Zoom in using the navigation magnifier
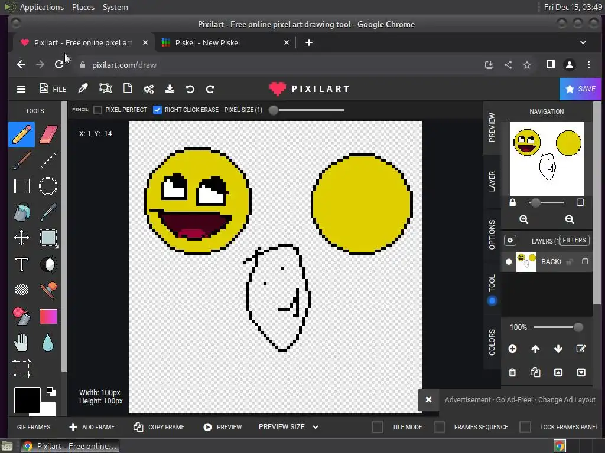605x453 pixels. point(523,219)
